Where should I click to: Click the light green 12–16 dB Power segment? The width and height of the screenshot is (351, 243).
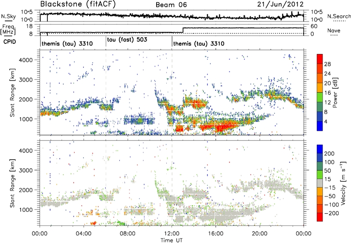[x=320, y=97]
